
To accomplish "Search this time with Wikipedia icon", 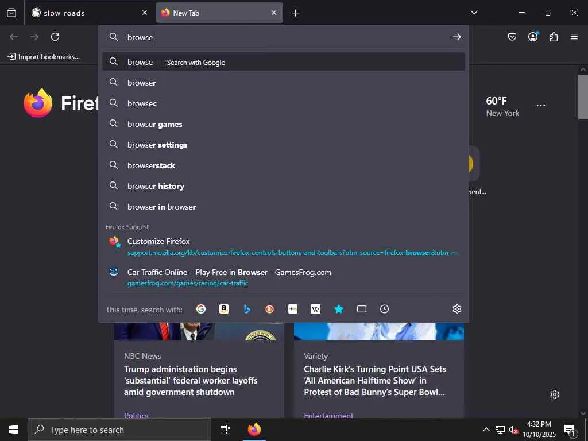I will tap(316, 309).
